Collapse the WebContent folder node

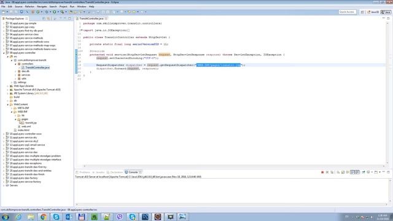8,104
